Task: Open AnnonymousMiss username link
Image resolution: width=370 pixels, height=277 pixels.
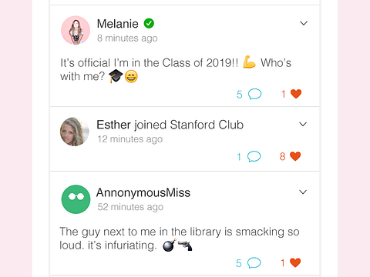Action: [x=143, y=192]
